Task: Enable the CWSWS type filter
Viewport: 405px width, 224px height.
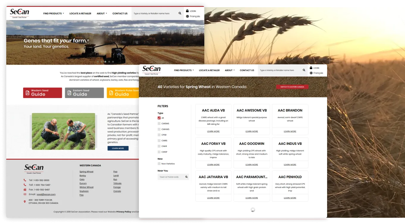Action: point(159,124)
